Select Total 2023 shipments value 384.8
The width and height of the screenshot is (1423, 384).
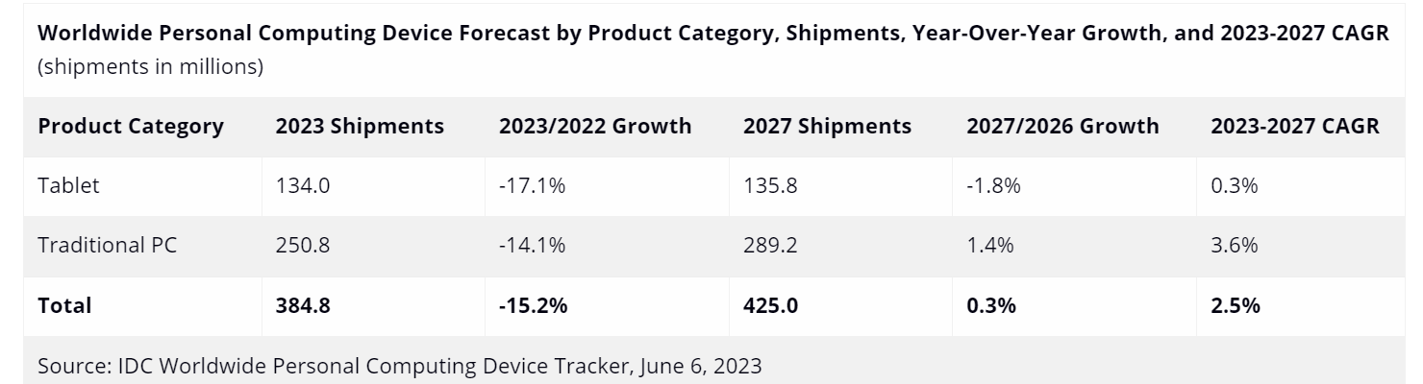tap(304, 306)
